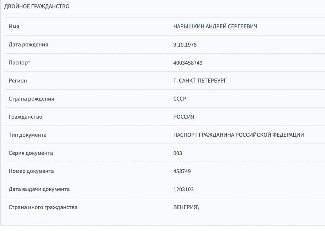Click the region value Г. САНКТ-ПЕТЕРБУРГ
325x231 pixels.
click(200, 81)
